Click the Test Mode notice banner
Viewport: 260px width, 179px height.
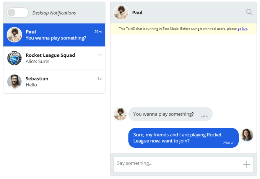[x=183, y=29]
